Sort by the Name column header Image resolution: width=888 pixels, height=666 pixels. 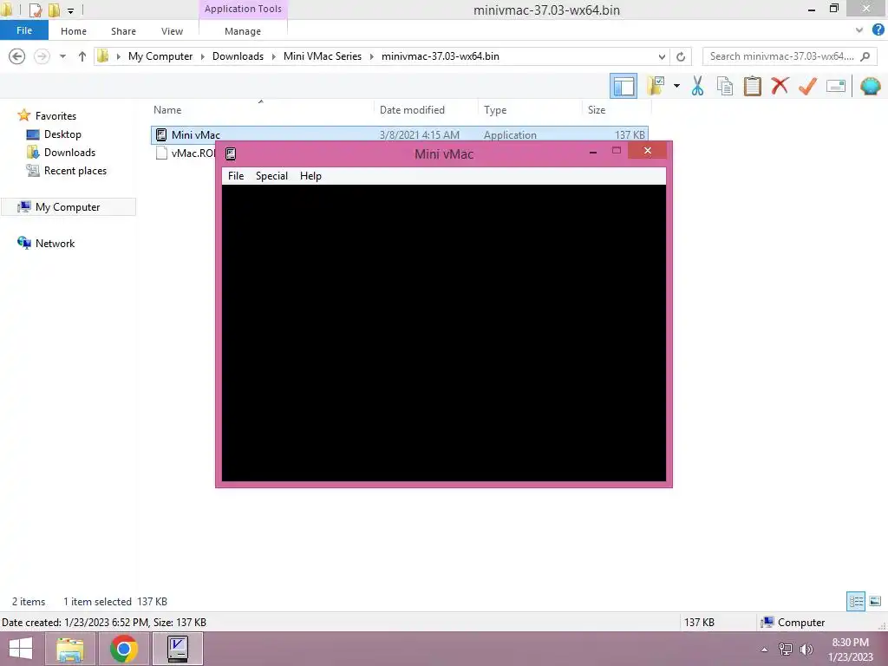tap(167, 110)
